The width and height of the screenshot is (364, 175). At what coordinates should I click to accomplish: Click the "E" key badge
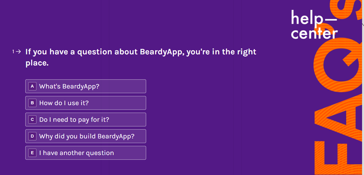[32, 153]
